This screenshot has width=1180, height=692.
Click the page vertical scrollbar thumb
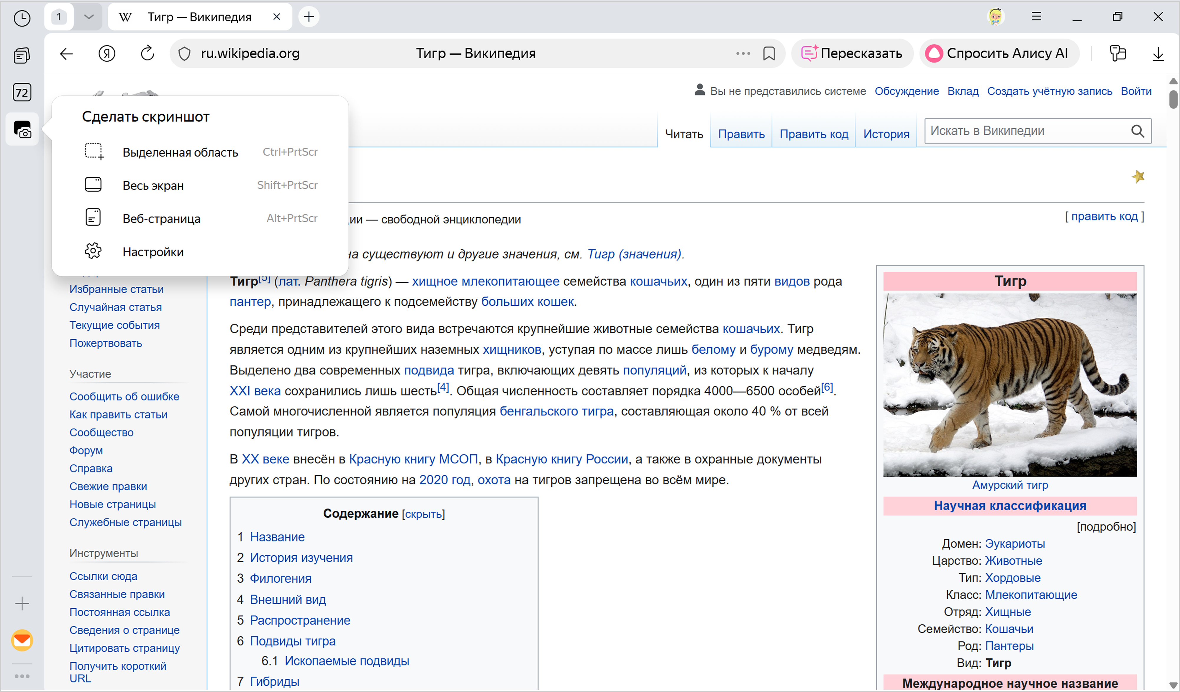[x=1173, y=99]
